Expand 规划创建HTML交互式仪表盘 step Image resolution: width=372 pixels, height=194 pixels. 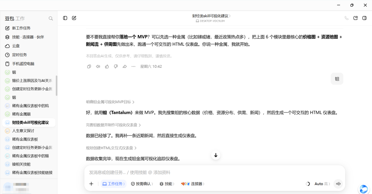point(111,148)
